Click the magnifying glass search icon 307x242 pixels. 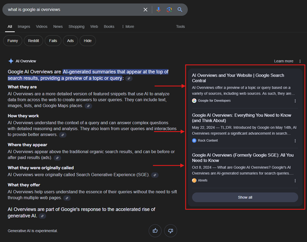tap(180, 9)
